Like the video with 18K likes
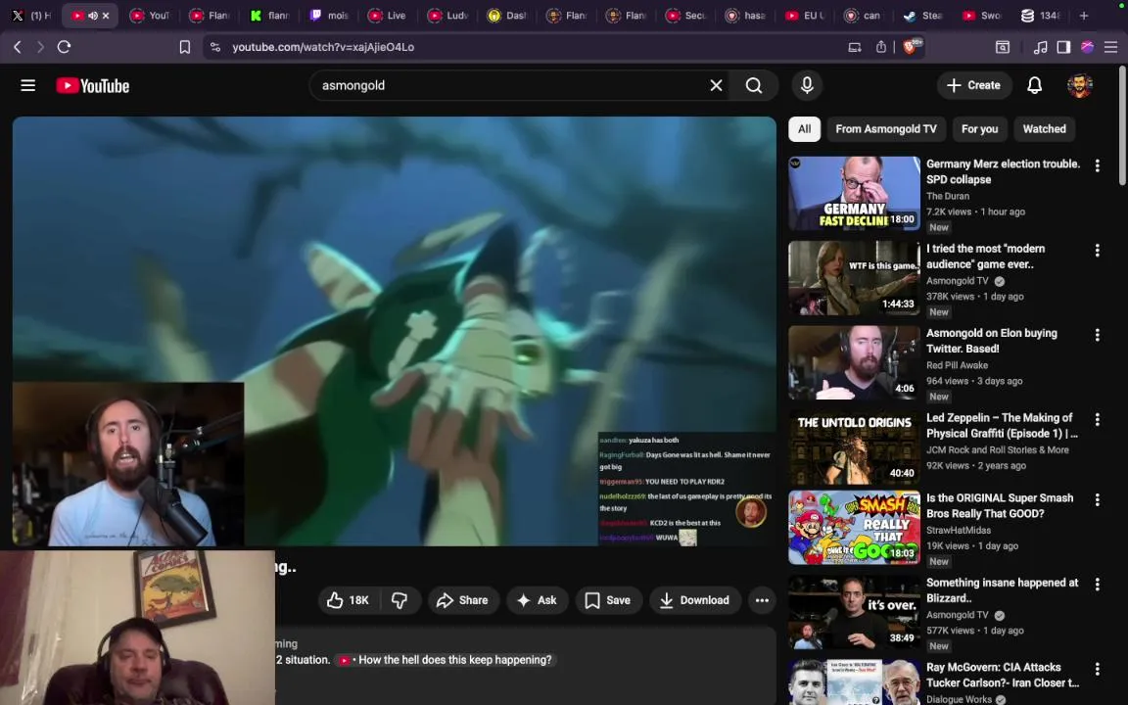The image size is (1128, 705). (x=348, y=600)
